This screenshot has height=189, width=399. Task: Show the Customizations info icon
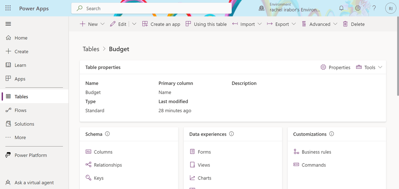(332, 134)
